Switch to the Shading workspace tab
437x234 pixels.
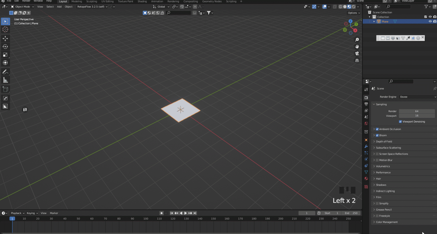[142, 1]
